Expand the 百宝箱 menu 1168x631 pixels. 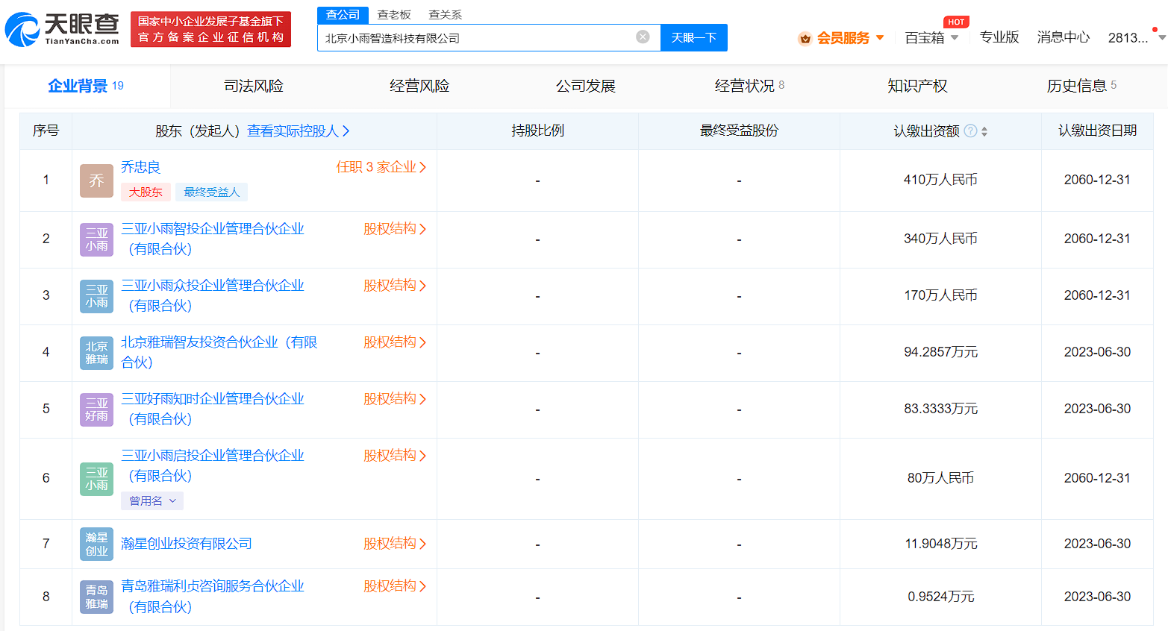(x=931, y=38)
